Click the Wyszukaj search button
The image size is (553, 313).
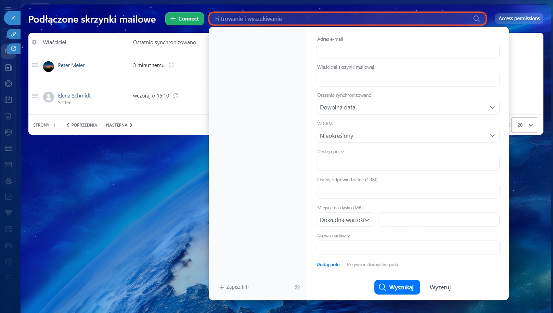coord(397,287)
